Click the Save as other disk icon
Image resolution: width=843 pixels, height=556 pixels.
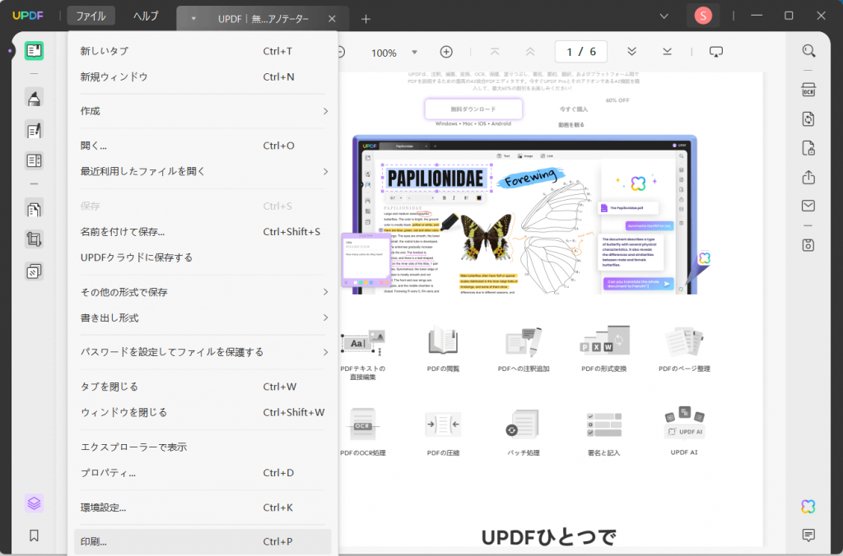[x=808, y=245]
